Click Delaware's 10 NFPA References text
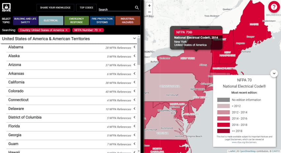Screen dimensions: 281x153 (118, 109)
